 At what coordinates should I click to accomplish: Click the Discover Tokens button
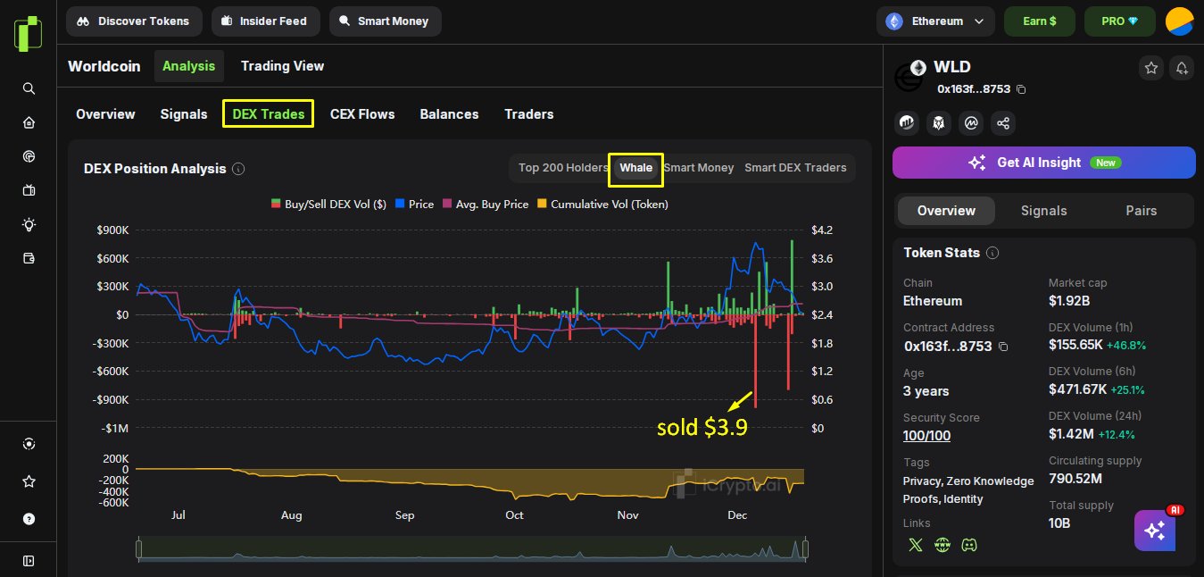134,21
